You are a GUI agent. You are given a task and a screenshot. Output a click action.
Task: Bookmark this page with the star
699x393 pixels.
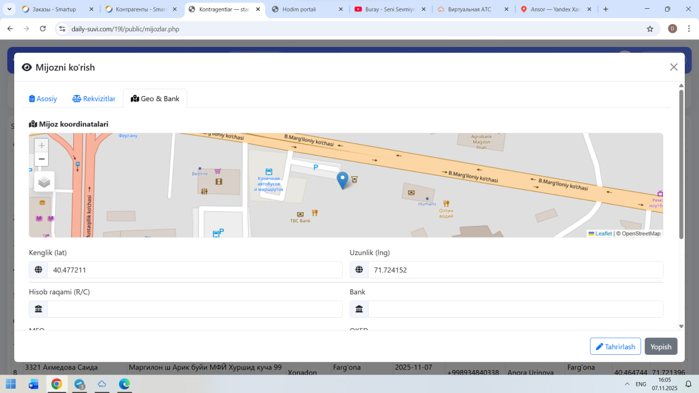(x=650, y=29)
